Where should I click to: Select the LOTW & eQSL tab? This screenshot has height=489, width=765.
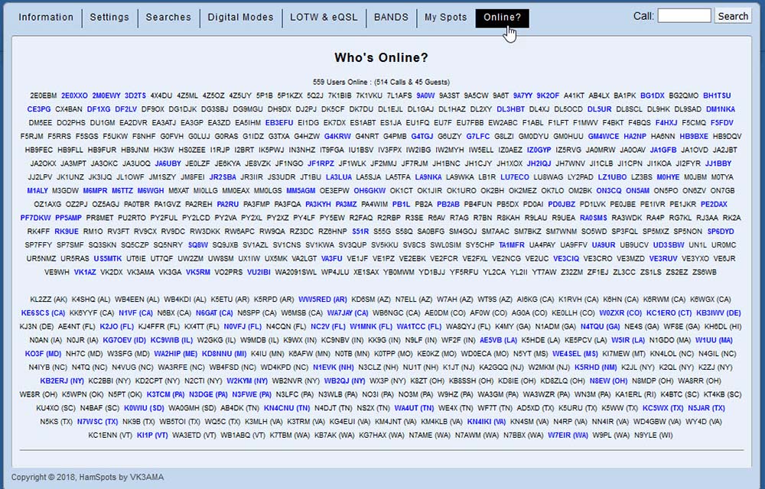[324, 18]
